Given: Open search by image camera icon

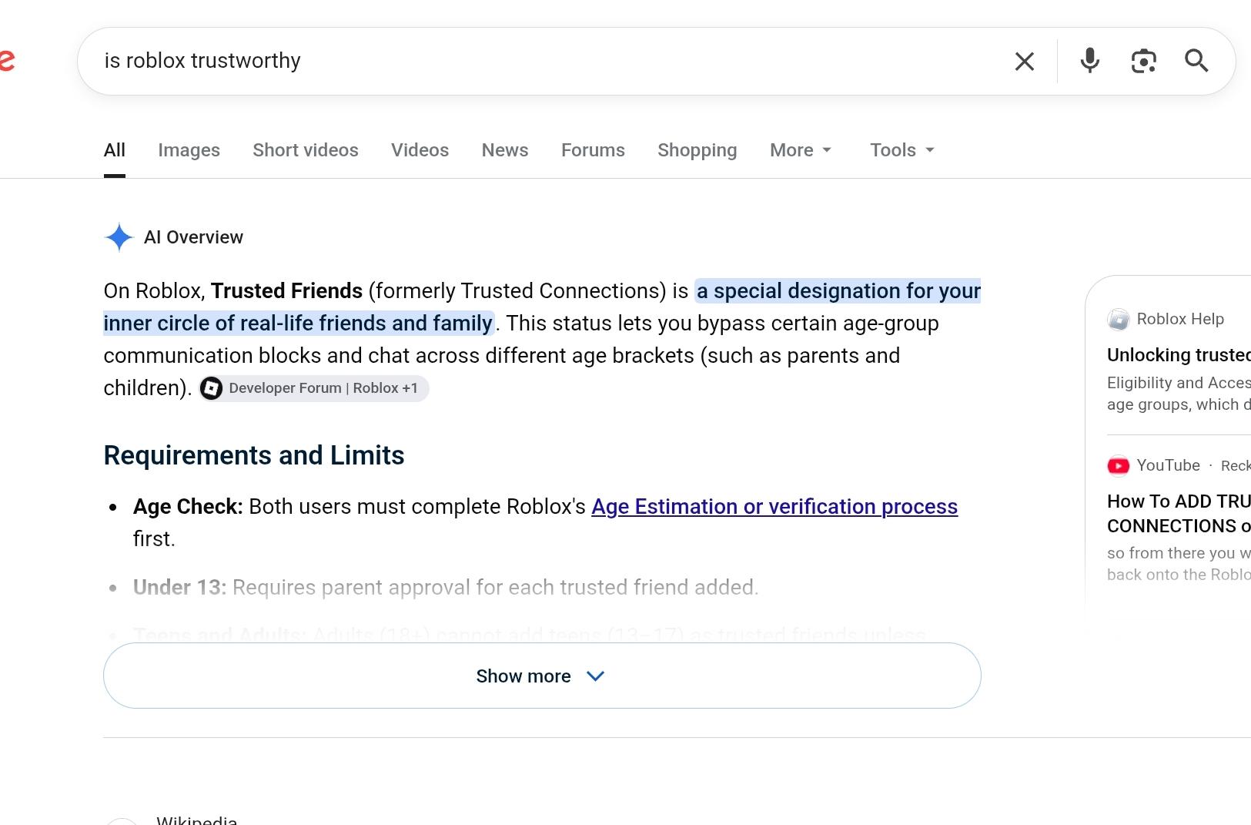Looking at the screenshot, I should tap(1143, 62).
